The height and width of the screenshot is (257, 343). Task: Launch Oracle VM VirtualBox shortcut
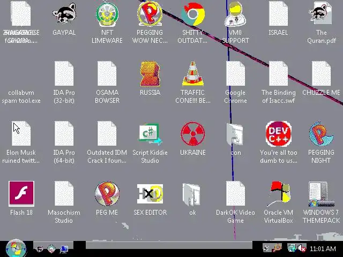(x=279, y=194)
